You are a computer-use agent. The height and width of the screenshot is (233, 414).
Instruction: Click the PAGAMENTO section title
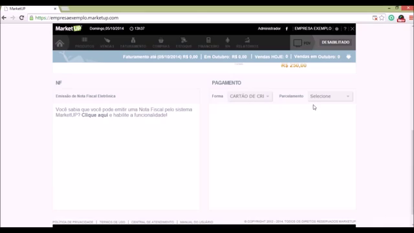pyautogui.click(x=226, y=83)
